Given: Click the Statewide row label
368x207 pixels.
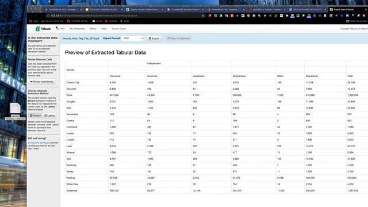Looking at the screenshot, I should 72,190.
